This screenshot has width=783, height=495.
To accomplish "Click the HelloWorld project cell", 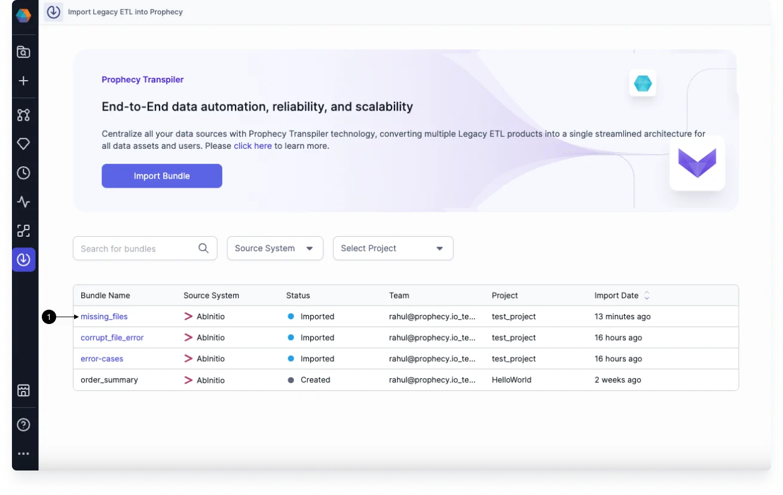I will pos(512,380).
